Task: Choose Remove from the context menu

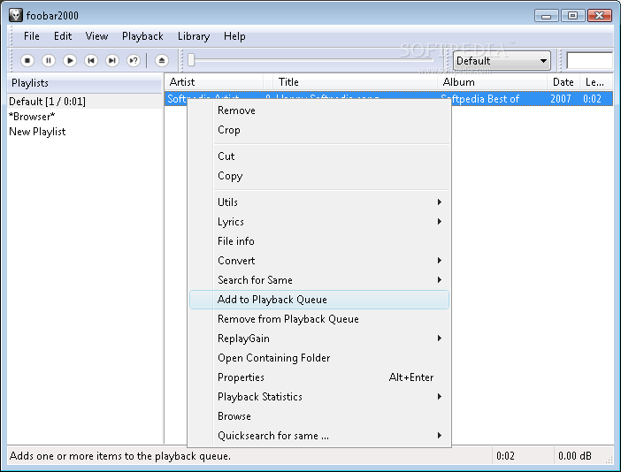Action: [319, 110]
